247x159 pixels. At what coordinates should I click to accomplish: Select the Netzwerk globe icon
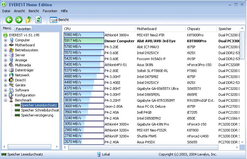[x=11, y=75]
